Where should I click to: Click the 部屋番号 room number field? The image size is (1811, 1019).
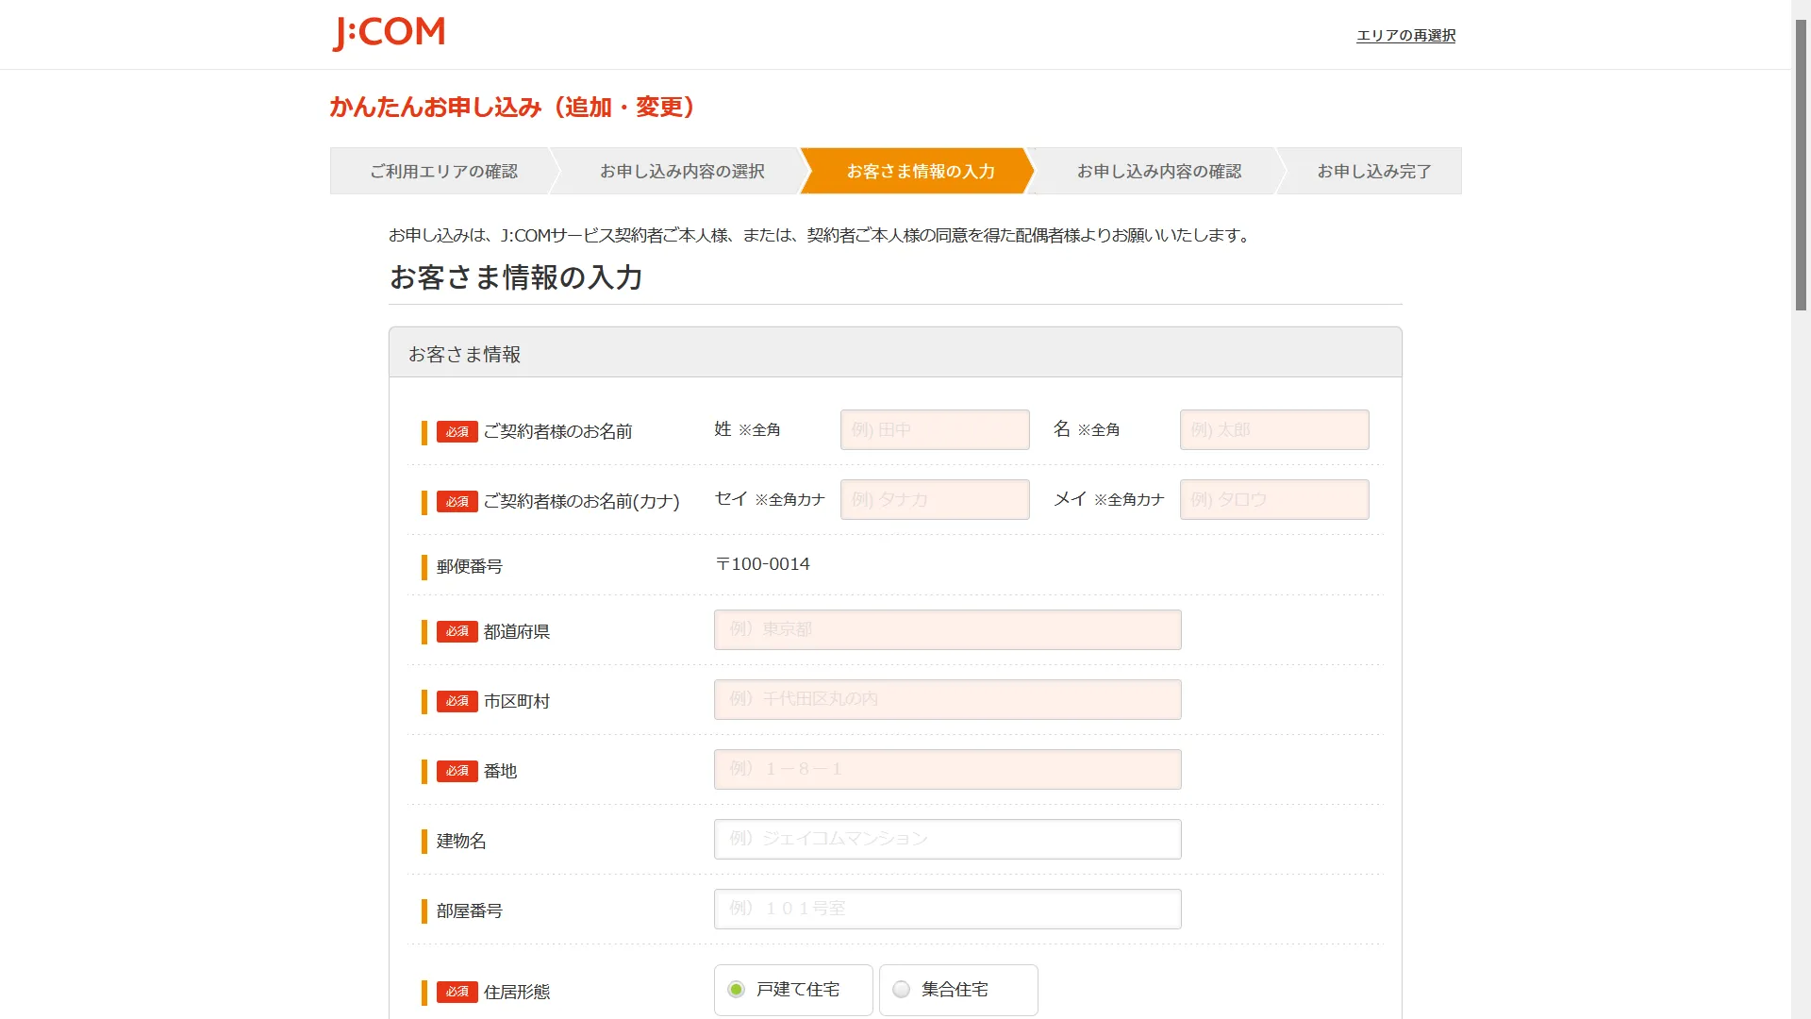[x=947, y=909]
